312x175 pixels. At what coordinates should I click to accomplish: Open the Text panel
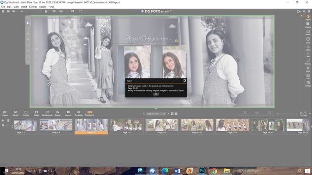[308, 55]
